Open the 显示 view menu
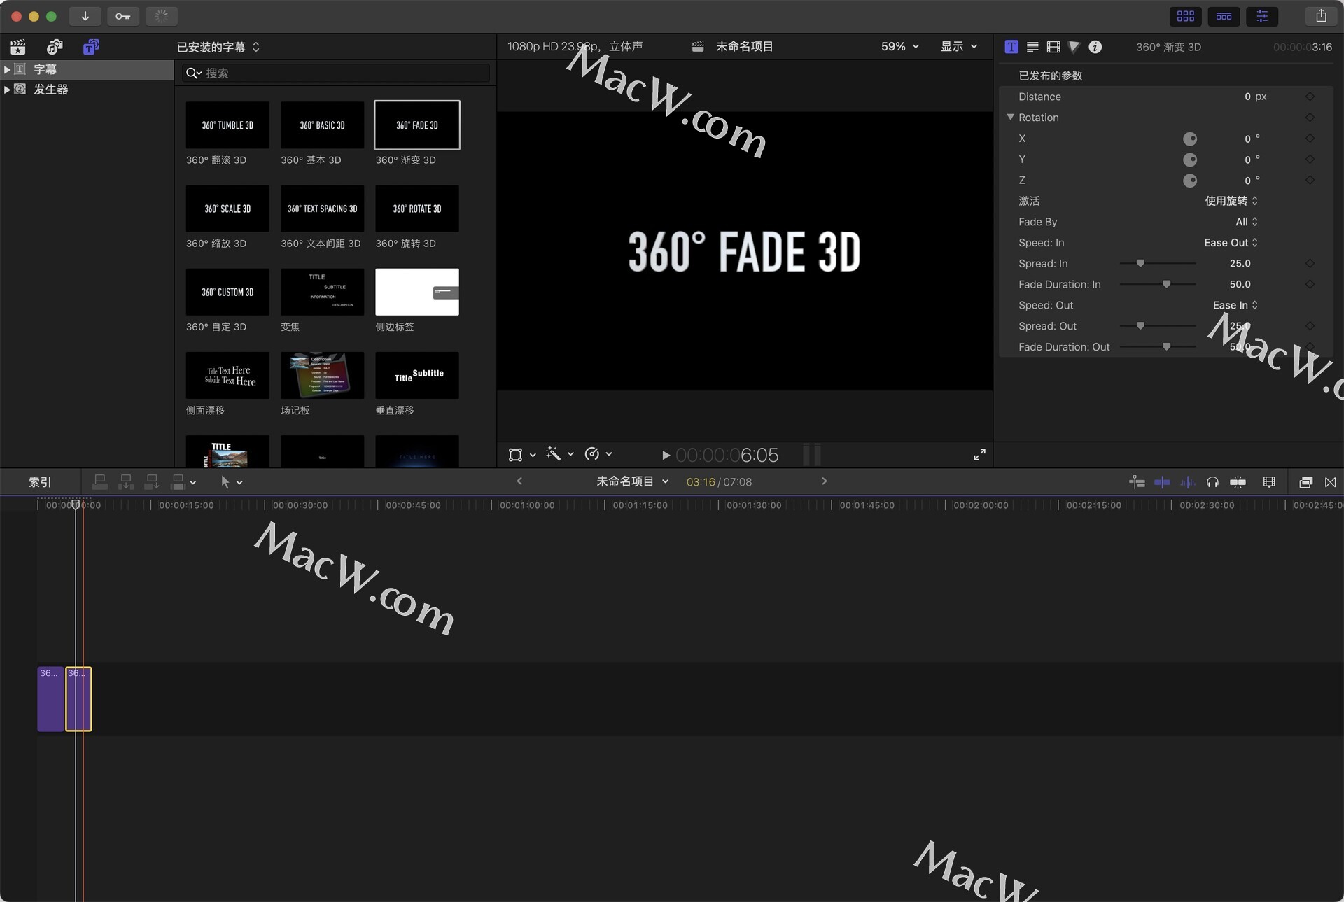Viewport: 1344px width, 902px height. tap(958, 47)
